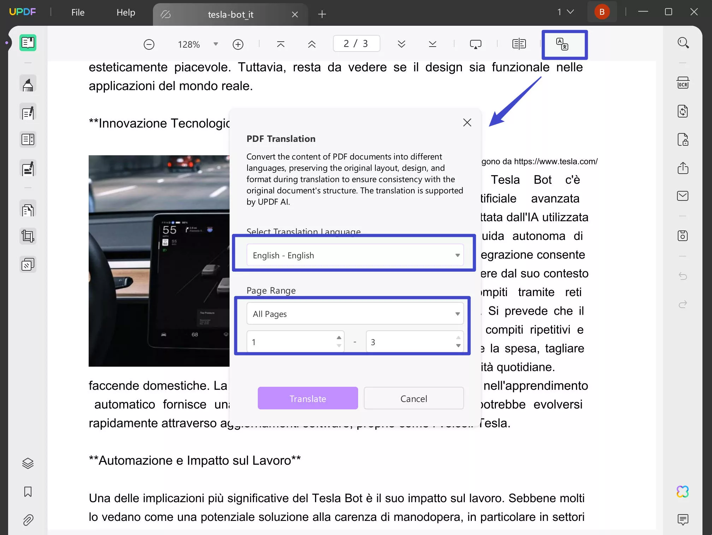Open the email sharing icon
712x535 pixels.
tap(683, 196)
